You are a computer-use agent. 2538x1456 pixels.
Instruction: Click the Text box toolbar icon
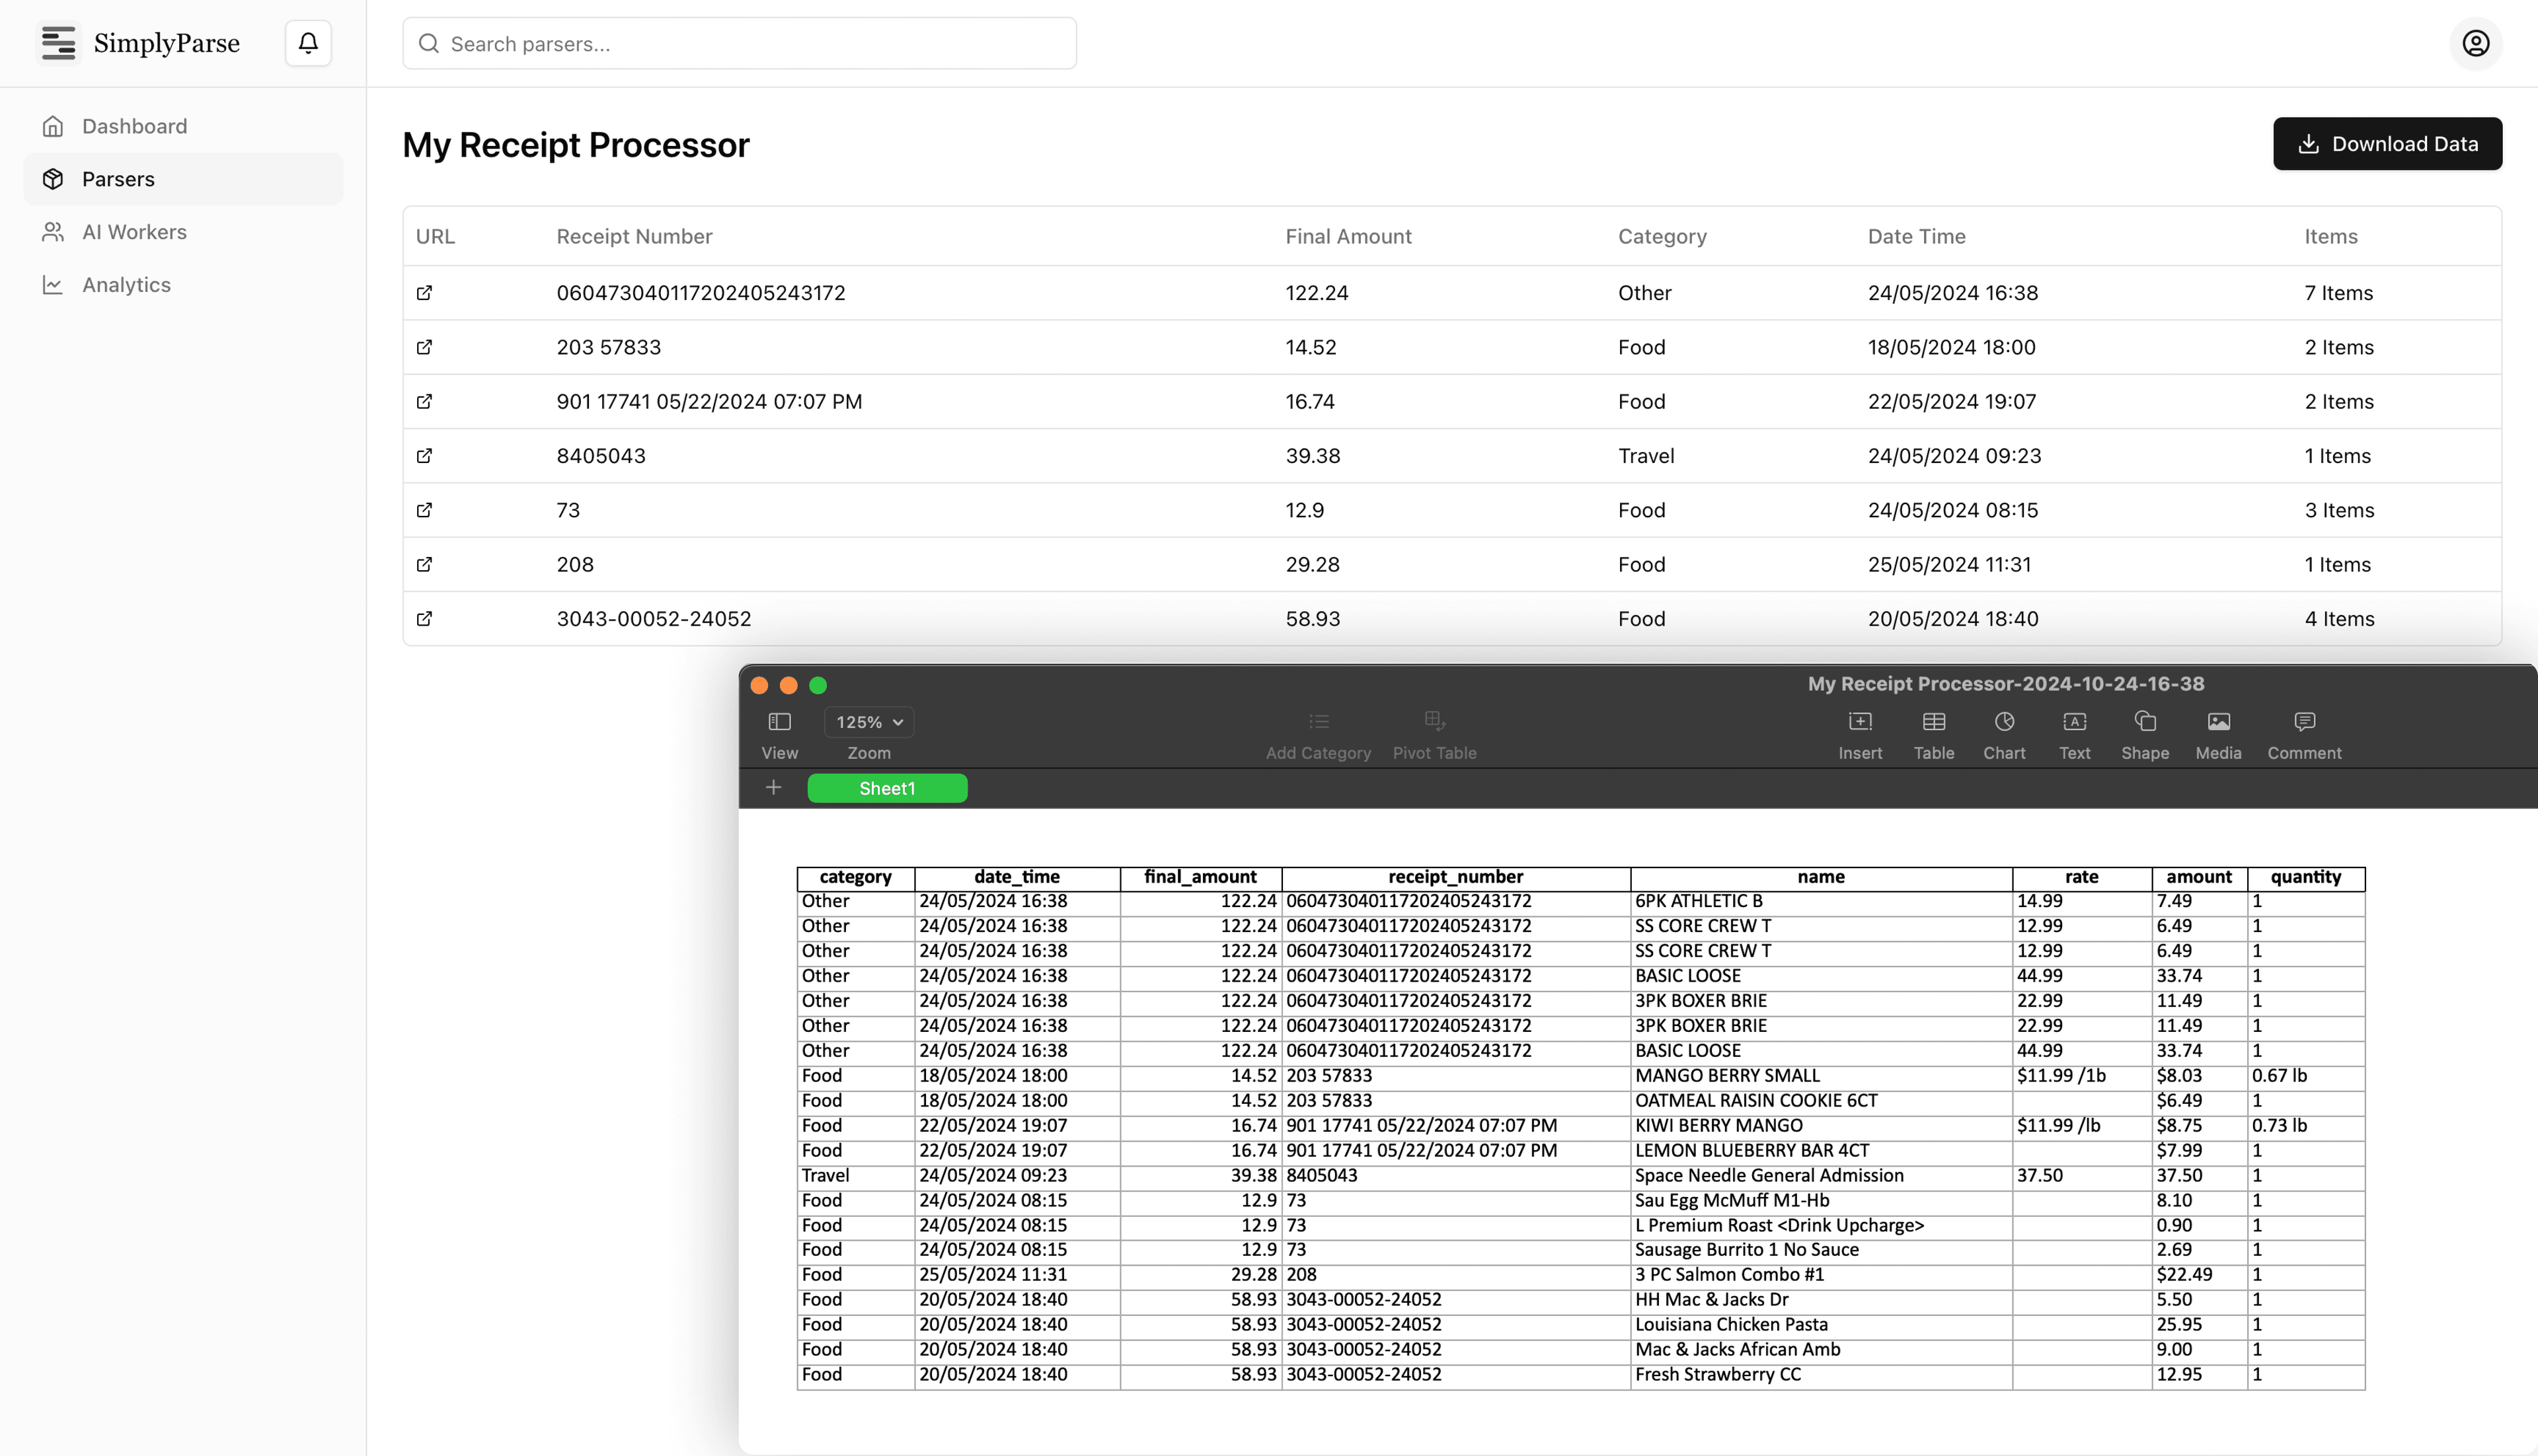[x=2074, y=722]
